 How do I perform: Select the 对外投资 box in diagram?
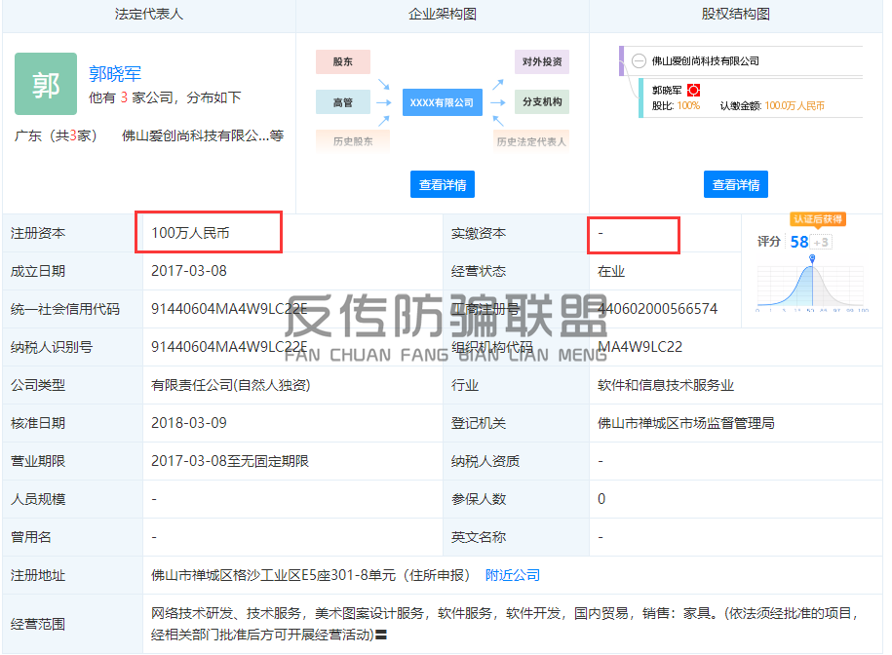pos(542,61)
